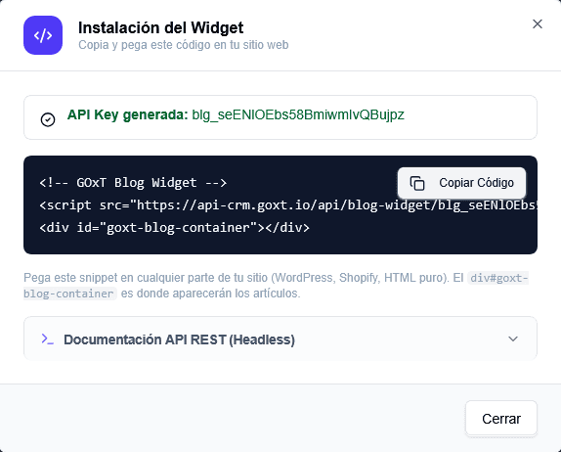The width and height of the screenshot is (561, 452).
Task: Click the 'API Key generada:' label
Action: tap(127, 115)
